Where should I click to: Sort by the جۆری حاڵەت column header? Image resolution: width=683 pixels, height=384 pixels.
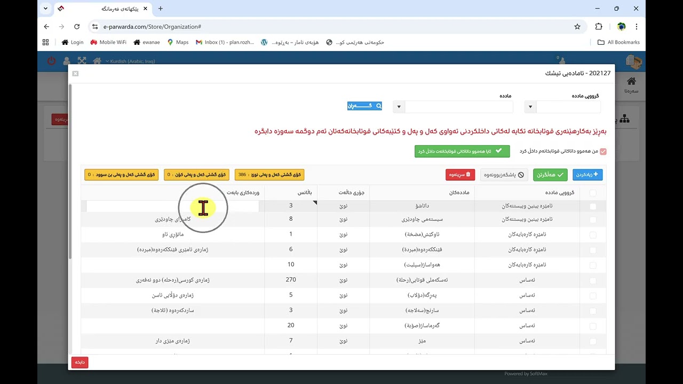point(352,193)
